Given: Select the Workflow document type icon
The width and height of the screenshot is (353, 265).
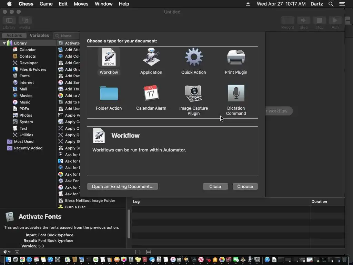Looking at the screenshot, I should [109, 57].
